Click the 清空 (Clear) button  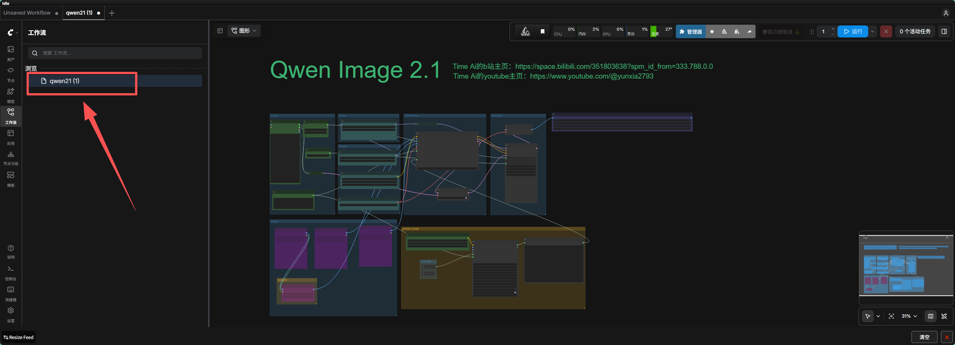click(x=924, y=337)
